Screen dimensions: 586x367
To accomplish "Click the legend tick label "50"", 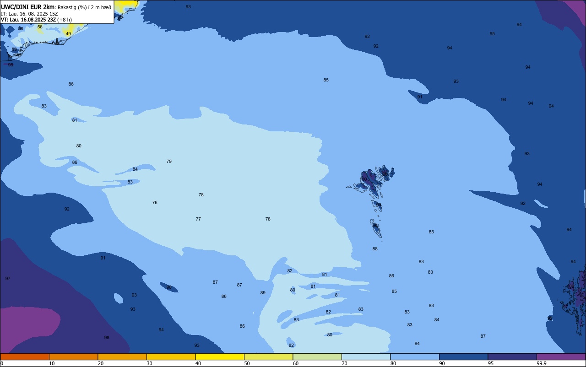I will (x=247, y=363).
